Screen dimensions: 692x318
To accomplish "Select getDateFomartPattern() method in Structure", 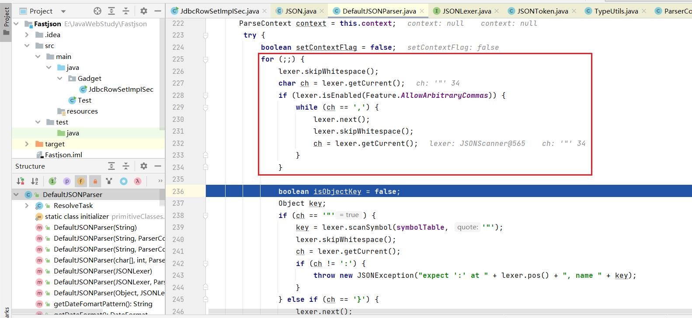I will point(103,304).
